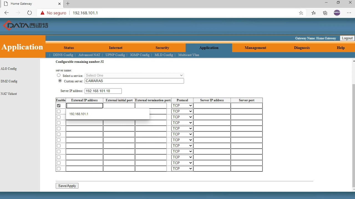The height and width of the screenshot is (199, 355).
Task: Click the Save/Apply button
Action: (67, 186)
